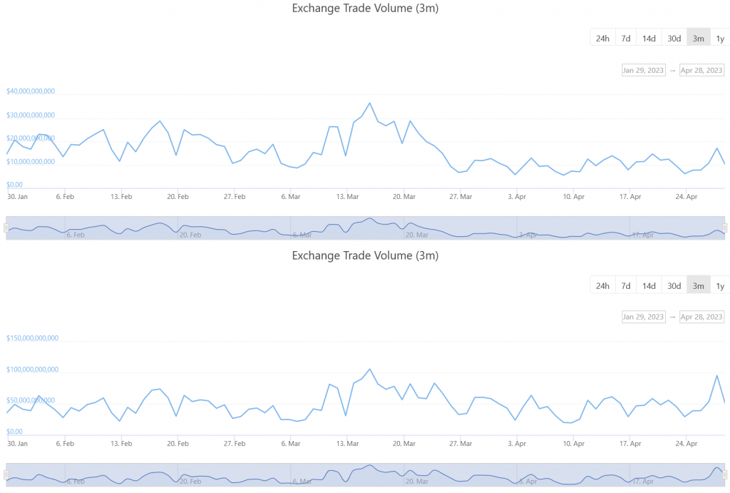
Task: Click upper chart start date Jan 29, 2023
Action: 644,70
